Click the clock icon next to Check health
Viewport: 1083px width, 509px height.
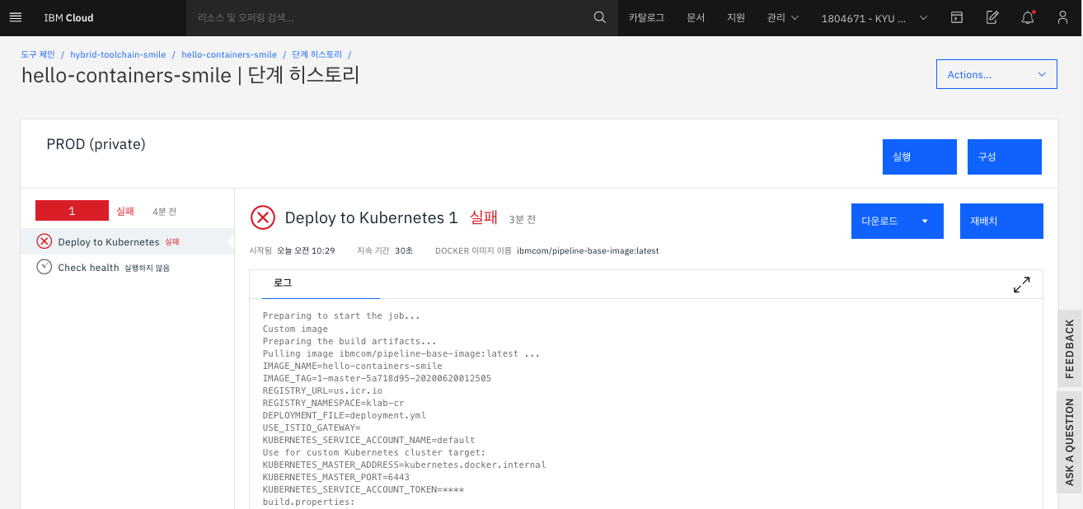(45, 267)
